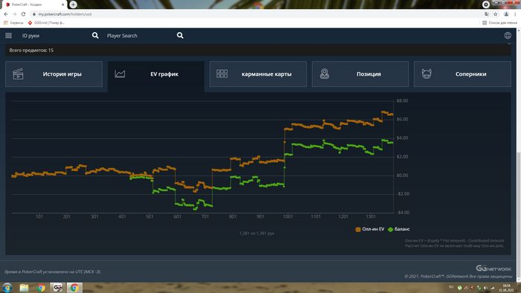
Task: Open the Соперники tab
Action: point(462,74)
